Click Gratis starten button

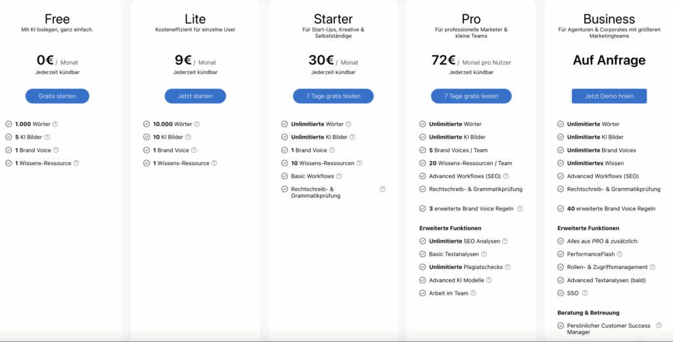coord(57,96)
